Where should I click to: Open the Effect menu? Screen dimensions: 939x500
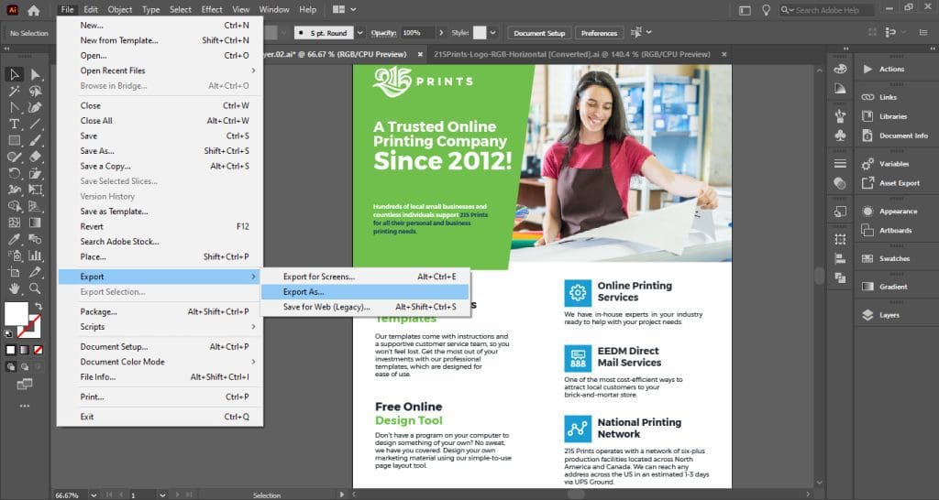click(212, 9)
